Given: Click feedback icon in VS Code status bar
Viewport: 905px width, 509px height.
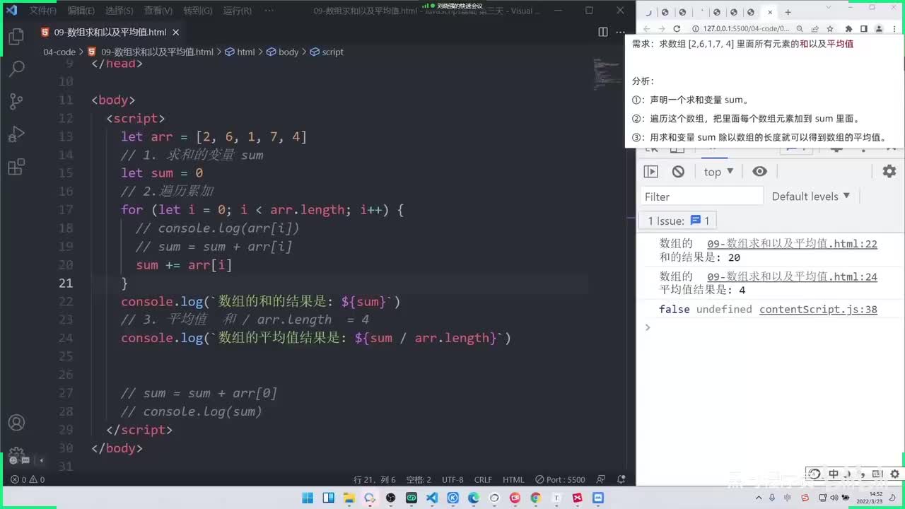Looking at the screenshot, I should (x=601, y=479).
